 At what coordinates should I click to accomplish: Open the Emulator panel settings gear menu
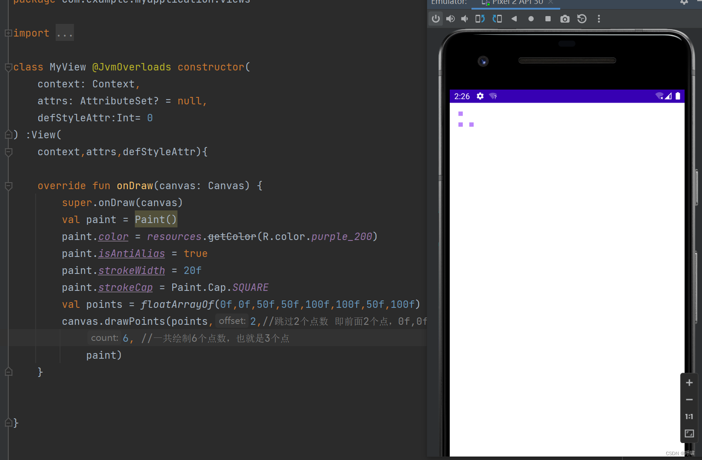pyautogui.click(x=684, y=2)
